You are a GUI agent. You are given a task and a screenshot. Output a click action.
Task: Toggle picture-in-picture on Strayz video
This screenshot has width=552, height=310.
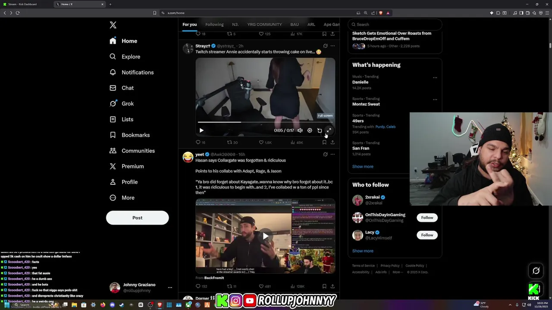[320, 130]
